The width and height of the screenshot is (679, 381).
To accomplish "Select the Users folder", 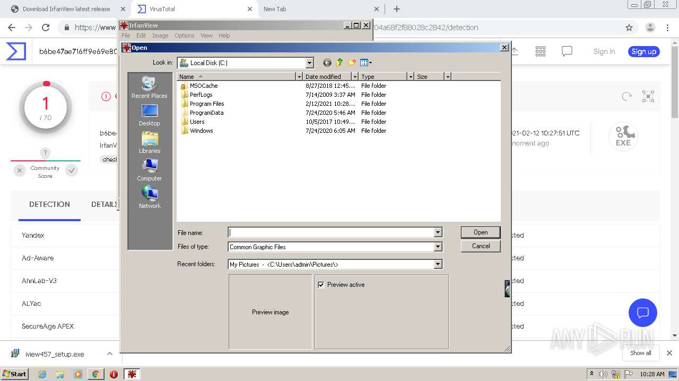I will 197,122.
